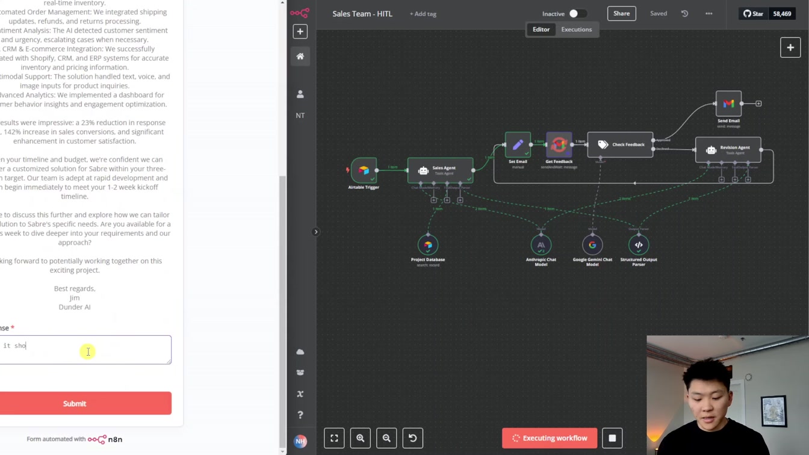
Task: Toggle the Inactive workflow switch
Action: tap(578, 13)
